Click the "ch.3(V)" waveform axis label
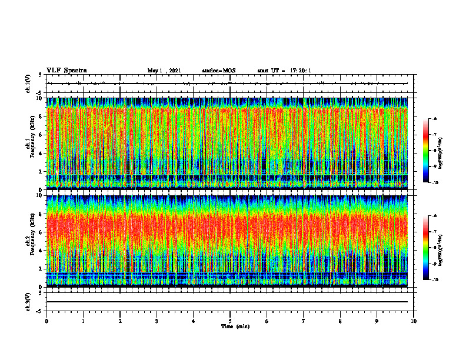466x360 pixels. click(28, 302)
